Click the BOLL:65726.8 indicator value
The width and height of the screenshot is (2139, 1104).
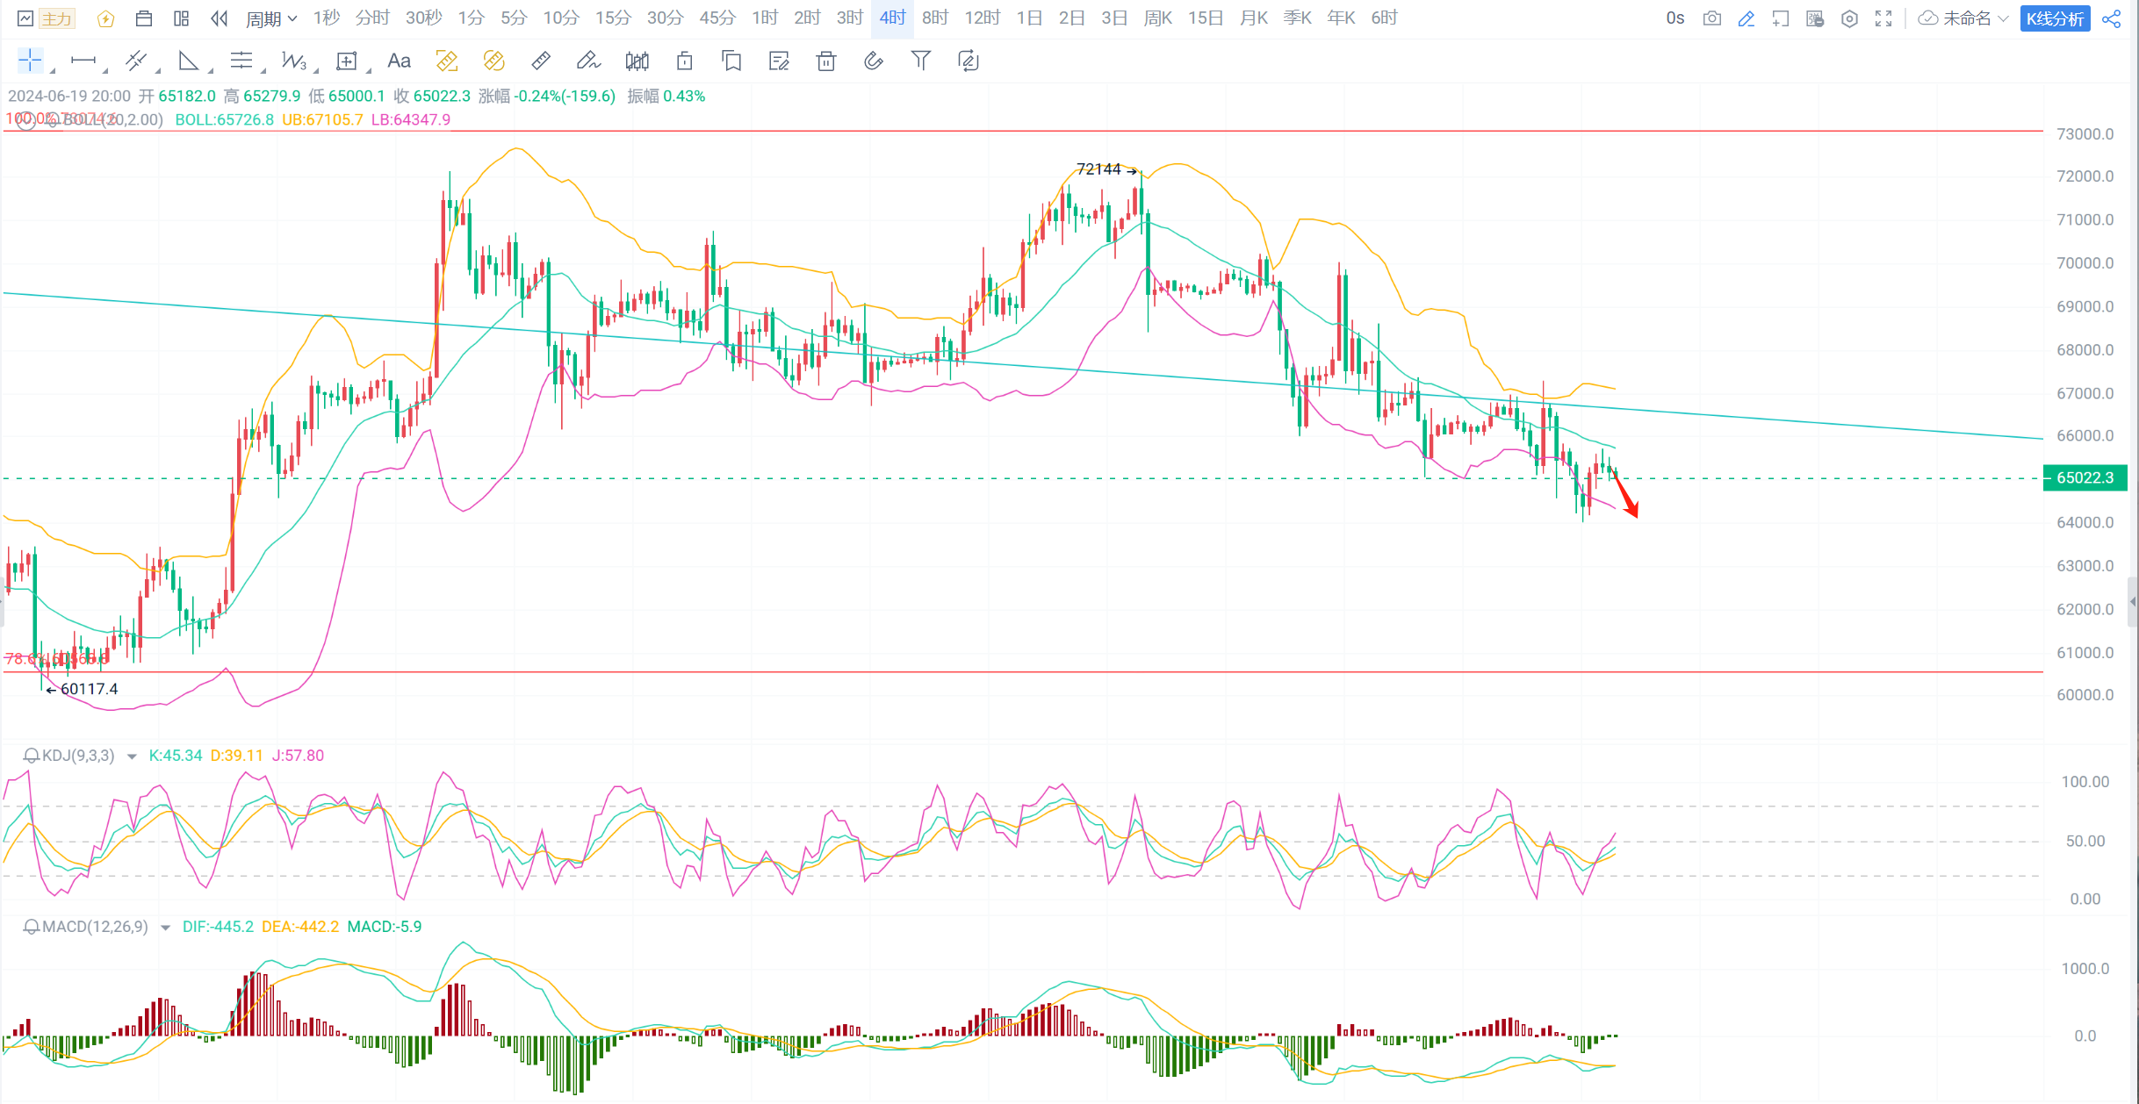coord(224,119)
